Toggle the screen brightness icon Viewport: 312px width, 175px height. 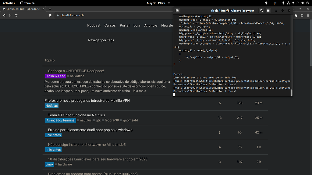point(283,3)
